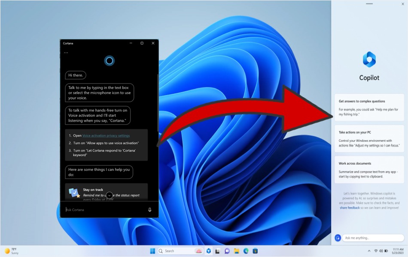Viewport: 408px width, 257px height.
Task: Select the Take actions on your PC card
Action: click(x=369, y=139)
